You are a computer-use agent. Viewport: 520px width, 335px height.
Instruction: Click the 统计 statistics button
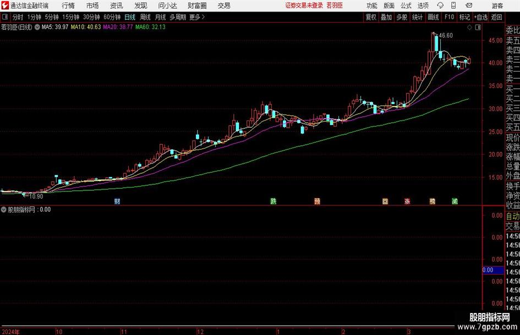coord(417,17)
